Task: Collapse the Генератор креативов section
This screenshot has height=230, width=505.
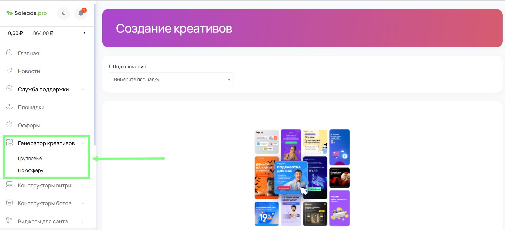Action: [83, 143]
